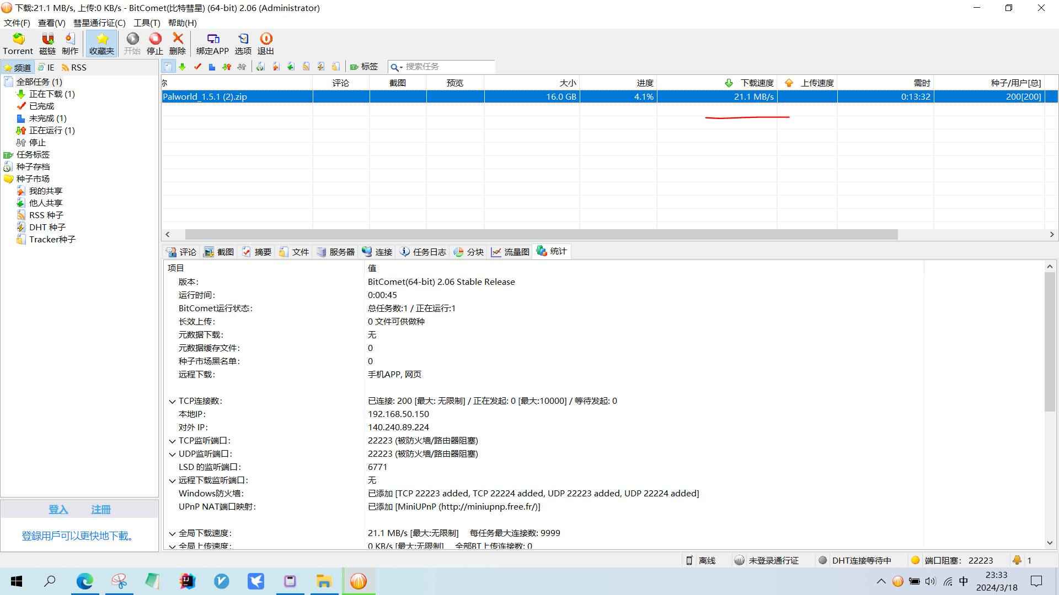Stop the task with the 停止 icon

(x=154, y=43)
